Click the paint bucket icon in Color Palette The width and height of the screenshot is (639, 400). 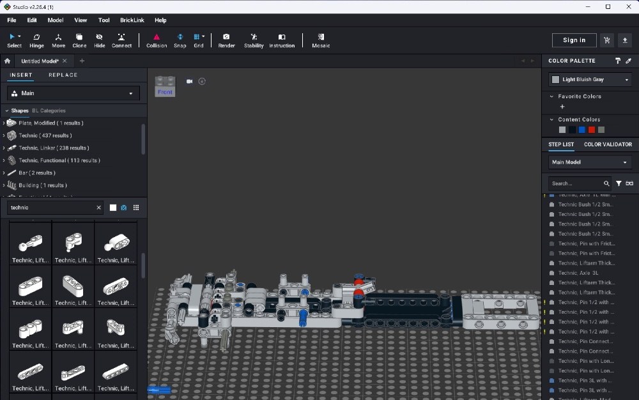[x=618, y=61]
